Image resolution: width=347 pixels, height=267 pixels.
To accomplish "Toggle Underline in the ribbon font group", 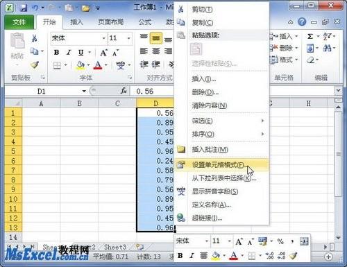I will tap(81, 53).
